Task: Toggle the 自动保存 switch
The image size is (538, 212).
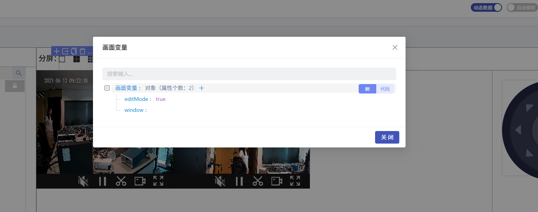Action: (522, 7)
